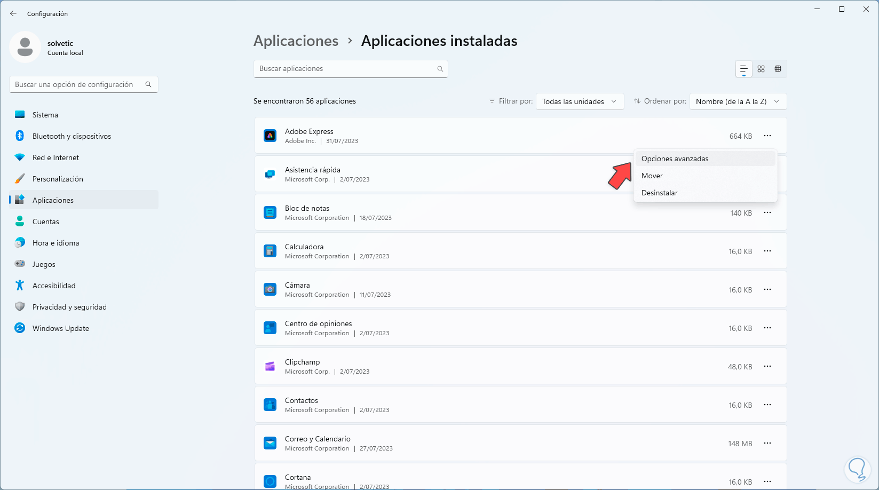Open more options for Clipchamp
This screenshot has width=879, height=490.
pyautogui.click(x=767, y=367)
